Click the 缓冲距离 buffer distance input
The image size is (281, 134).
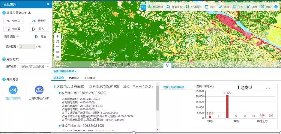pyautogui.click(x=27, y=46)
